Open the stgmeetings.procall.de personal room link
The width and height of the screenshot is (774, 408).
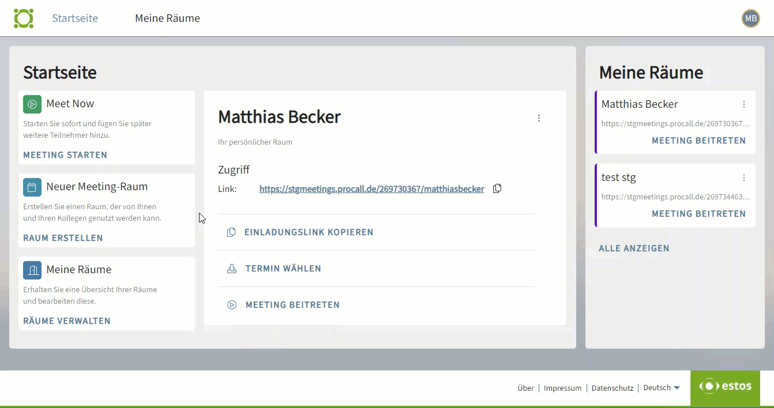click(371, 189)
